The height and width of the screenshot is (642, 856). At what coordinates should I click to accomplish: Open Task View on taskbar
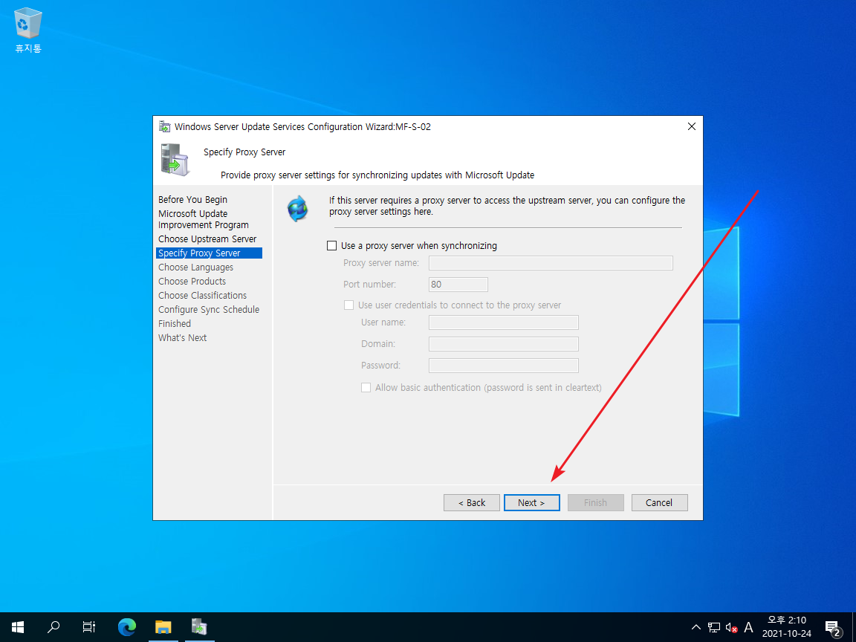89,626
